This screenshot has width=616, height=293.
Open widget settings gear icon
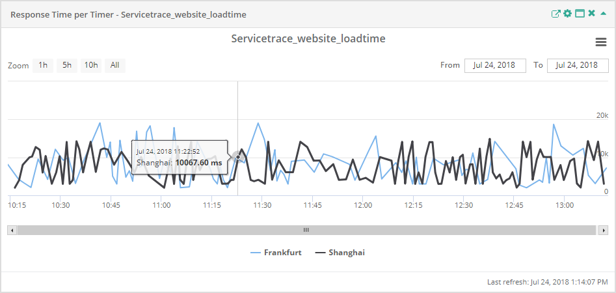tap(567, 14)
